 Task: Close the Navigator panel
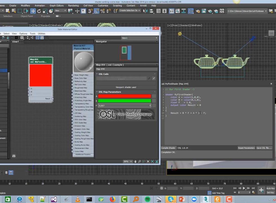click(157, 42)
